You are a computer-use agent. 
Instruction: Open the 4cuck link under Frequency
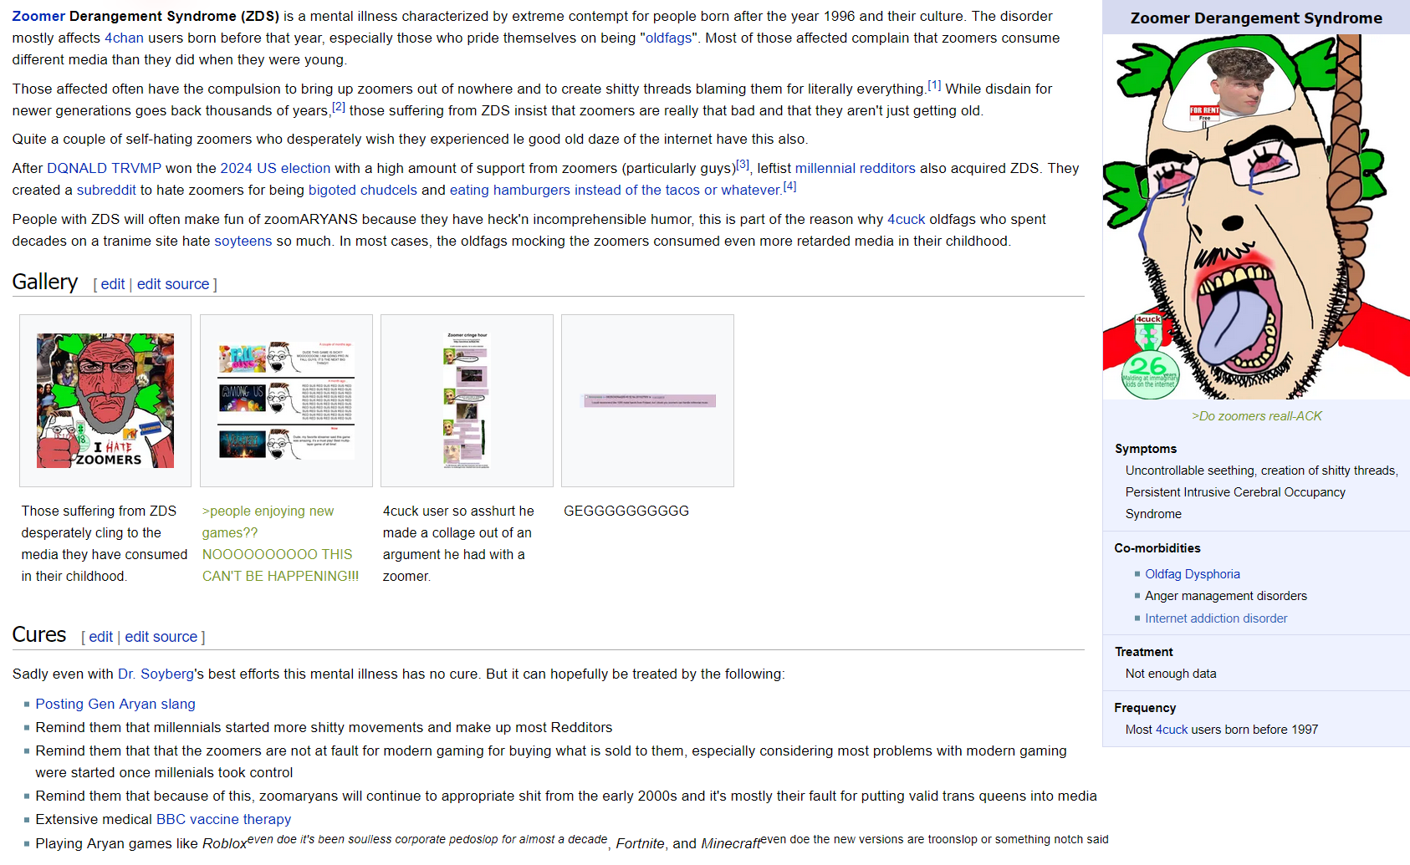pyautogui.click(x=1172, y=730)
